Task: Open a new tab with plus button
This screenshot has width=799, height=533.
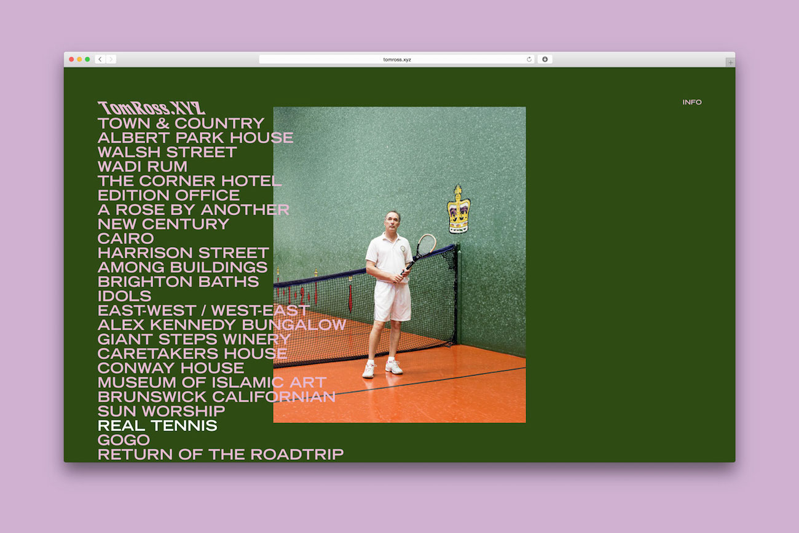Action: coord(730,63)
